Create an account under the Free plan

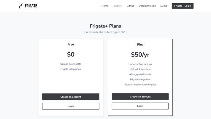[71, 97]
